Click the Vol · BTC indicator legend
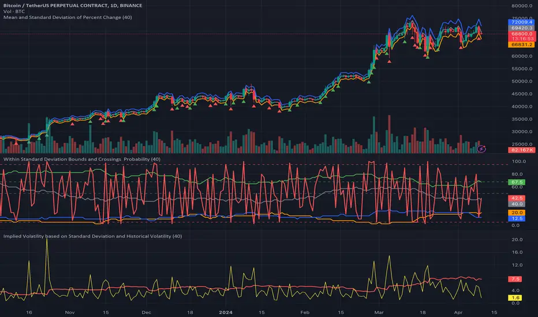 coord(14,12)
